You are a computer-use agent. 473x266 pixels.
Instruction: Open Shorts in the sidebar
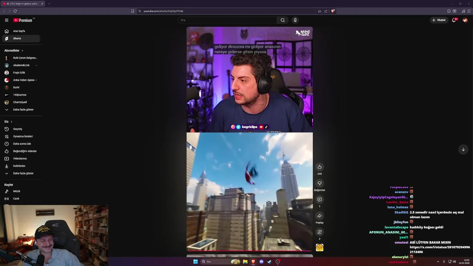point(20,38)
